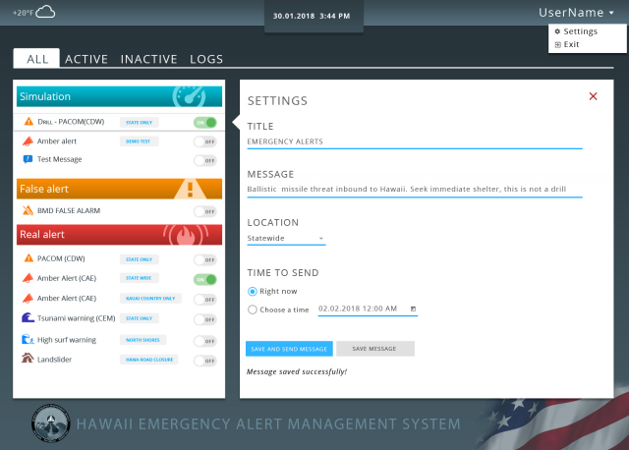Click the cloud weather icon
This screenshot has width=629, height=450.
click(45, 12)
